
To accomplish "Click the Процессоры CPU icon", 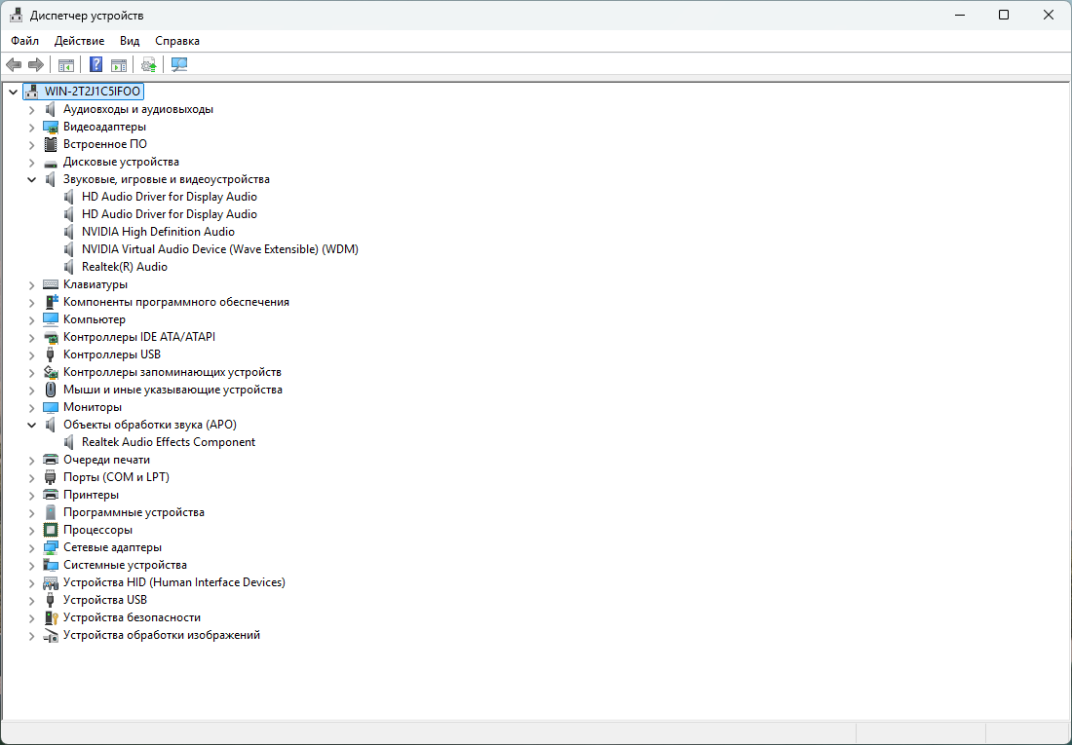I will pos(51,530).
